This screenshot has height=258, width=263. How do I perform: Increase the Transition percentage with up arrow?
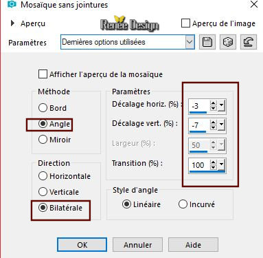[x=214, y=162]
